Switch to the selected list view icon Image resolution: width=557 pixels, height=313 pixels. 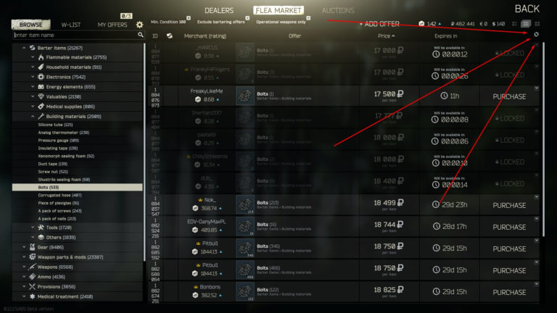click(x=526, y=24)
